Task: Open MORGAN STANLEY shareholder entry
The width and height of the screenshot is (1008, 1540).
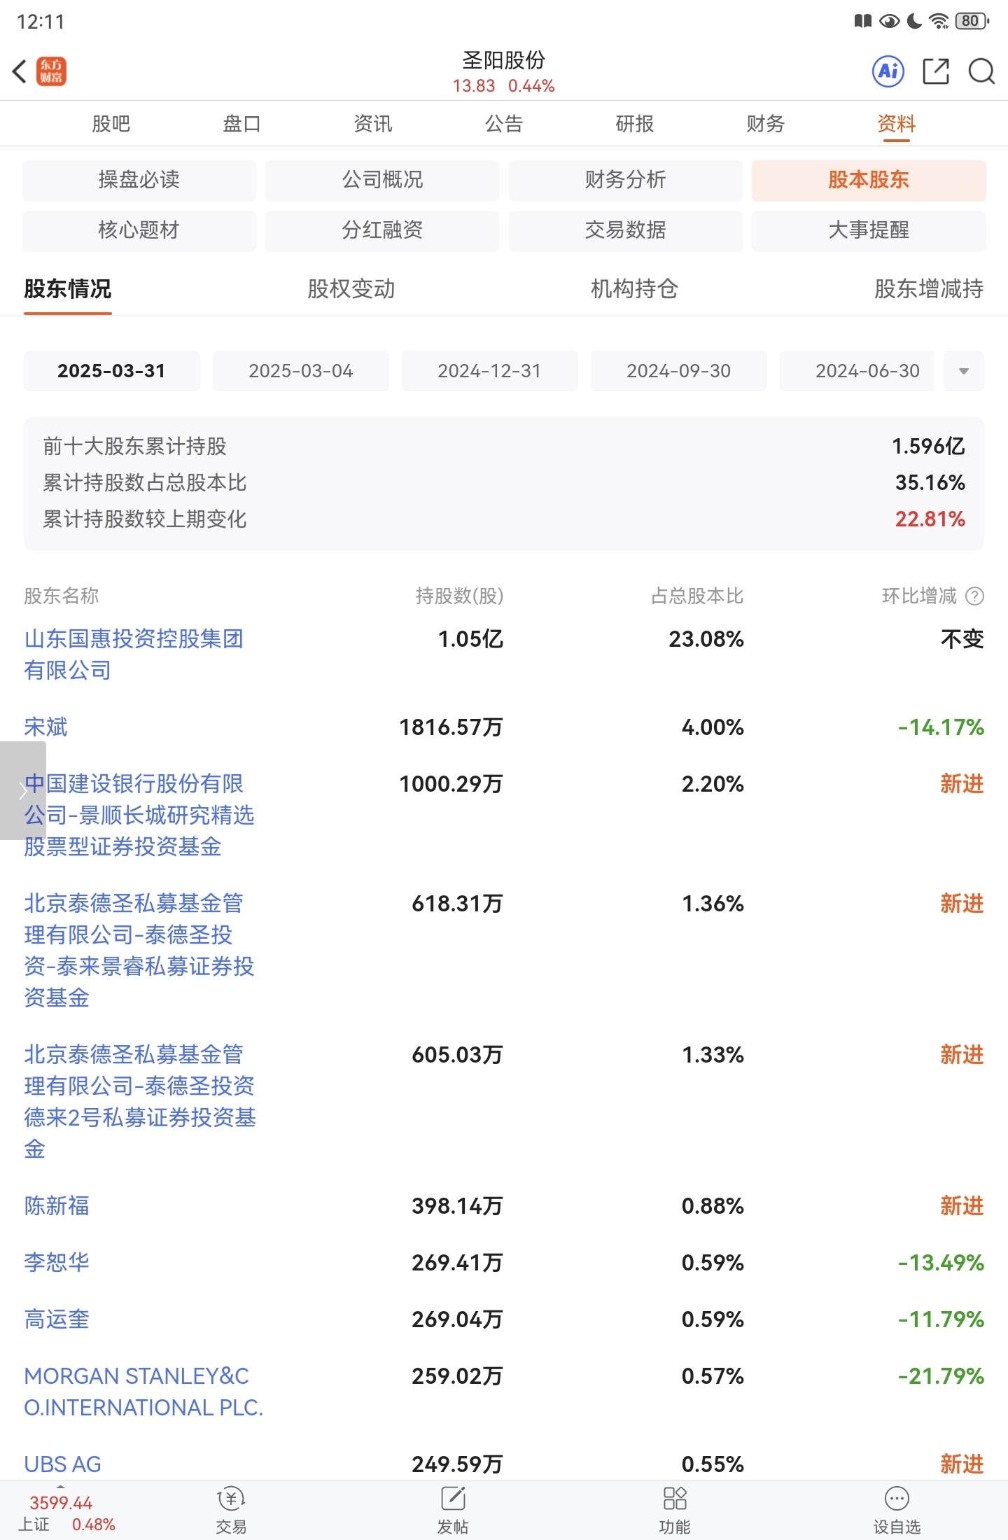Action: (143, 1392)
